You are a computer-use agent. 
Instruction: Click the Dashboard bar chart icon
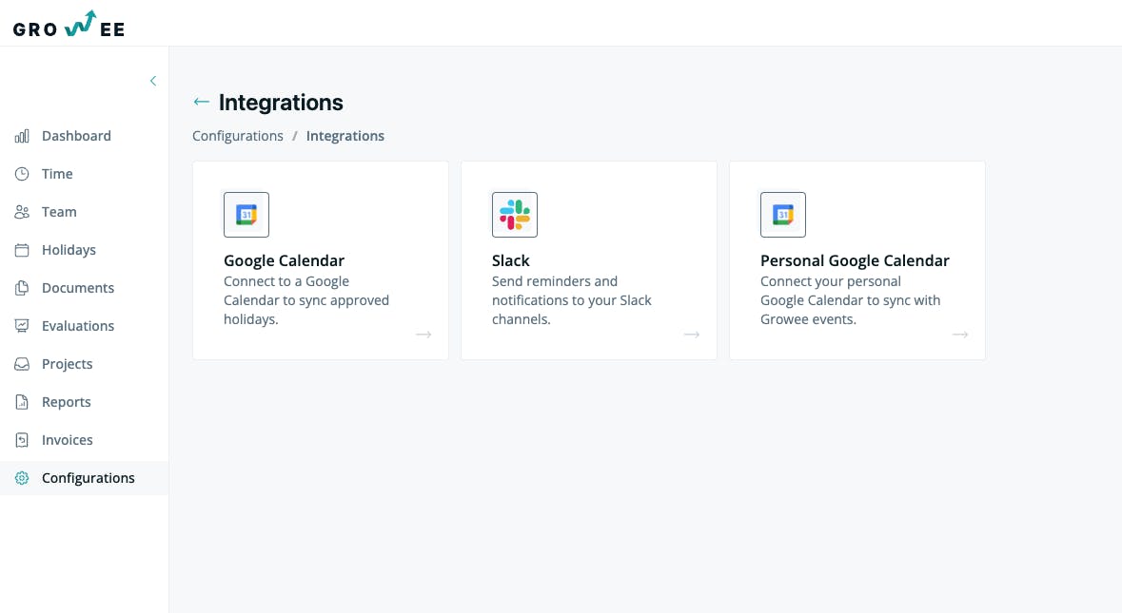[x=22, y=136]
